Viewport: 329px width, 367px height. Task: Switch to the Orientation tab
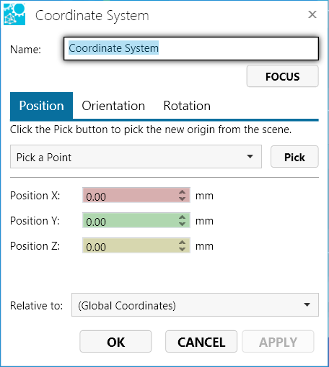[113, 106]
